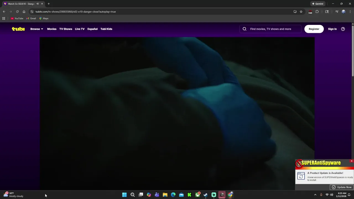This screenshot has height=199, width=354.
Task: Open Copilot from the taskbar
Action: (x=149, y=195)
